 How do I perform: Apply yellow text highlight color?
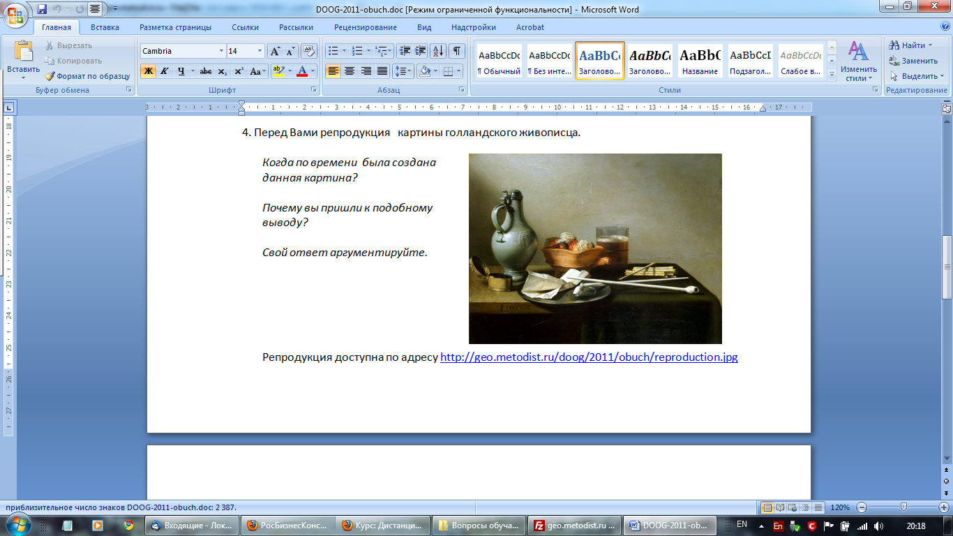pyautogui.click(x=278, y=71)
